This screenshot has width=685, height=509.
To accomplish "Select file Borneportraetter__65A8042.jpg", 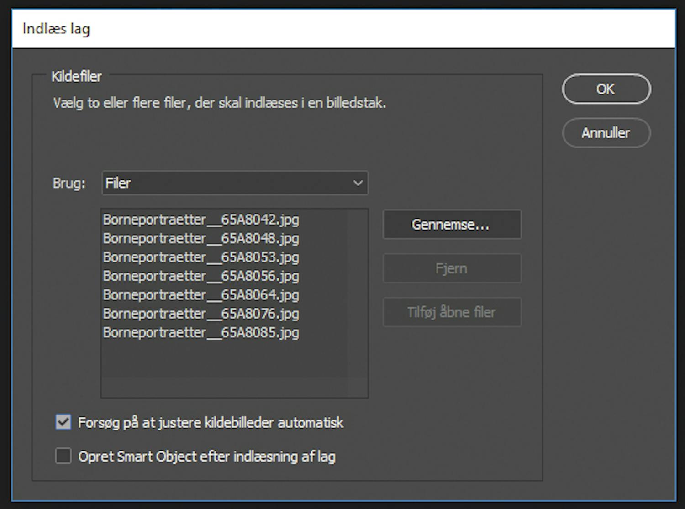I will tap(201, 220).
